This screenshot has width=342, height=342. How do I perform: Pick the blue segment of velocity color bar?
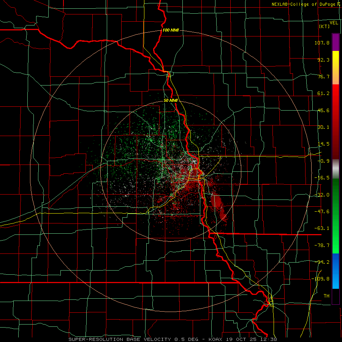(x=336, y=271)
